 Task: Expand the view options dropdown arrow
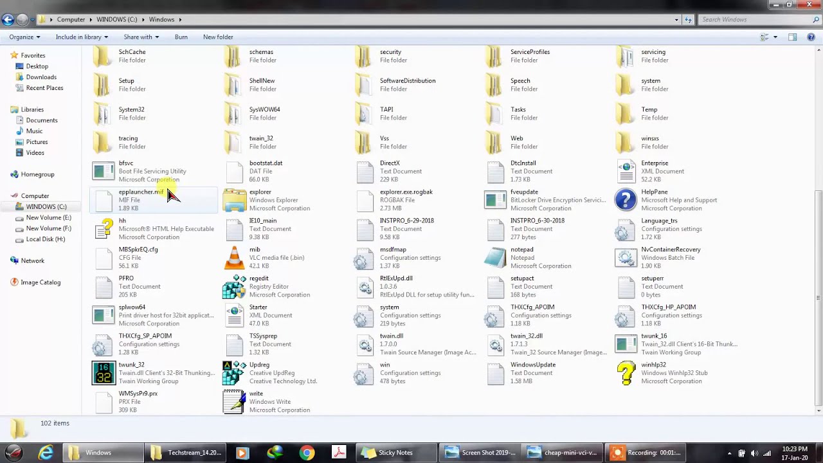pos(775,37)
